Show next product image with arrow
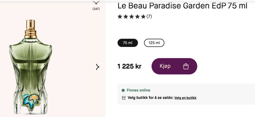Viewport: 255px width, 117px height. pos(97,67)
